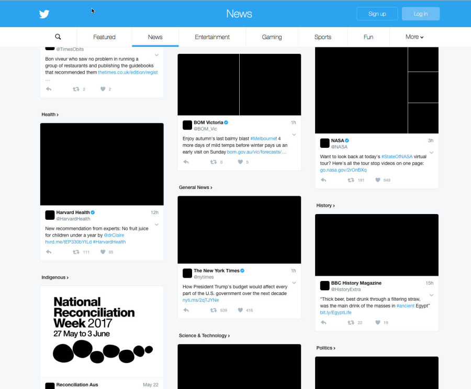This screenshot has width=471, height=389.
Task: Reply to The New York Times tweet
Action: point(186,310)
